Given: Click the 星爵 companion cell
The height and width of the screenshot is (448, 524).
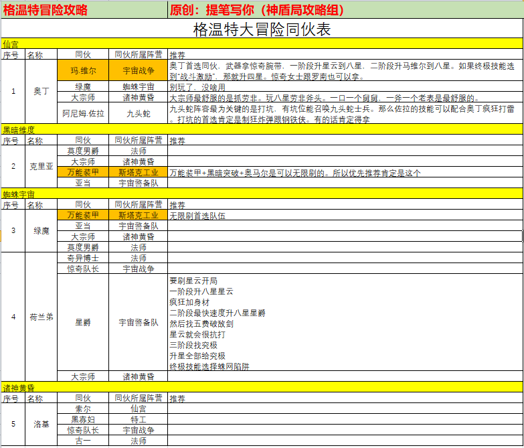Looking at the screenshot, I should click(x=83, y=322).
